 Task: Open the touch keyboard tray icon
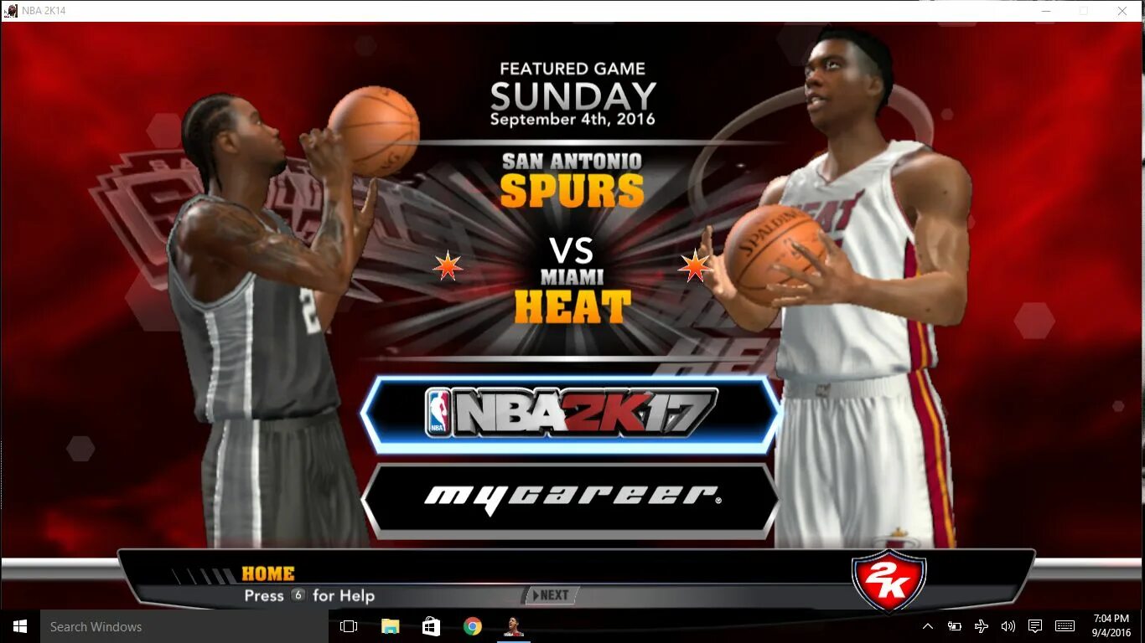point(1065,626)
